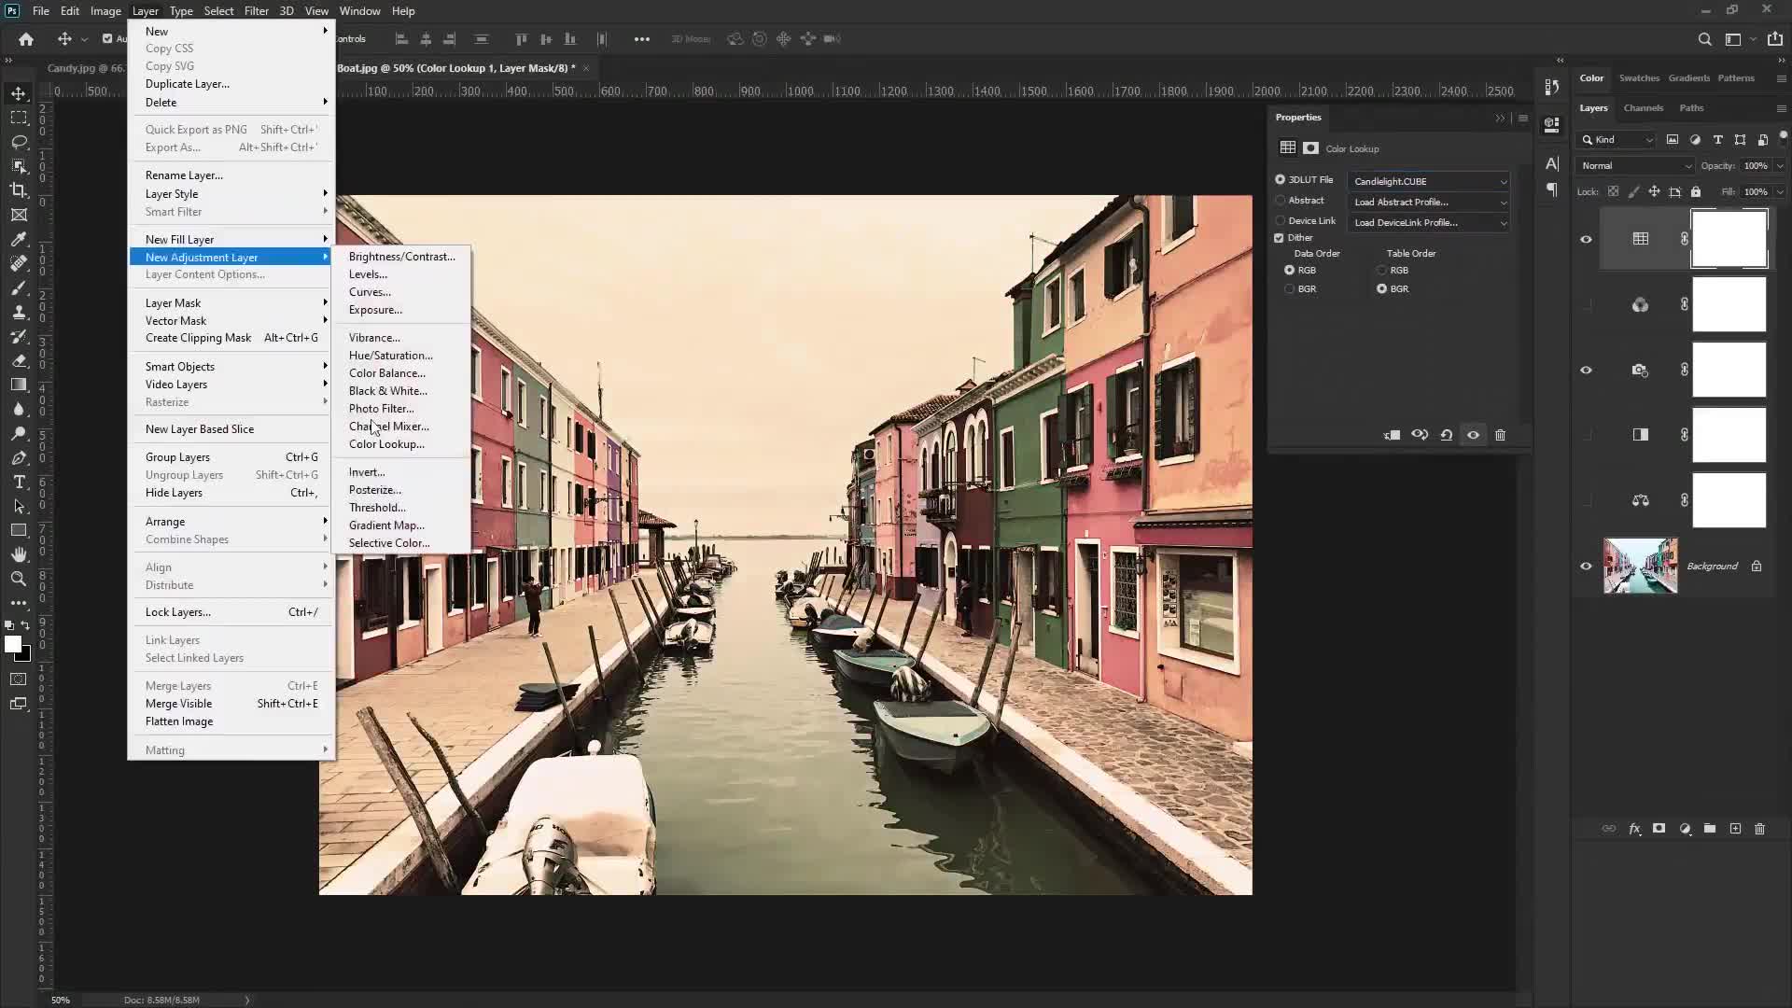1792x1008 pixels.
Task: Click the Eyedropper tool
Action: [19, 239]
